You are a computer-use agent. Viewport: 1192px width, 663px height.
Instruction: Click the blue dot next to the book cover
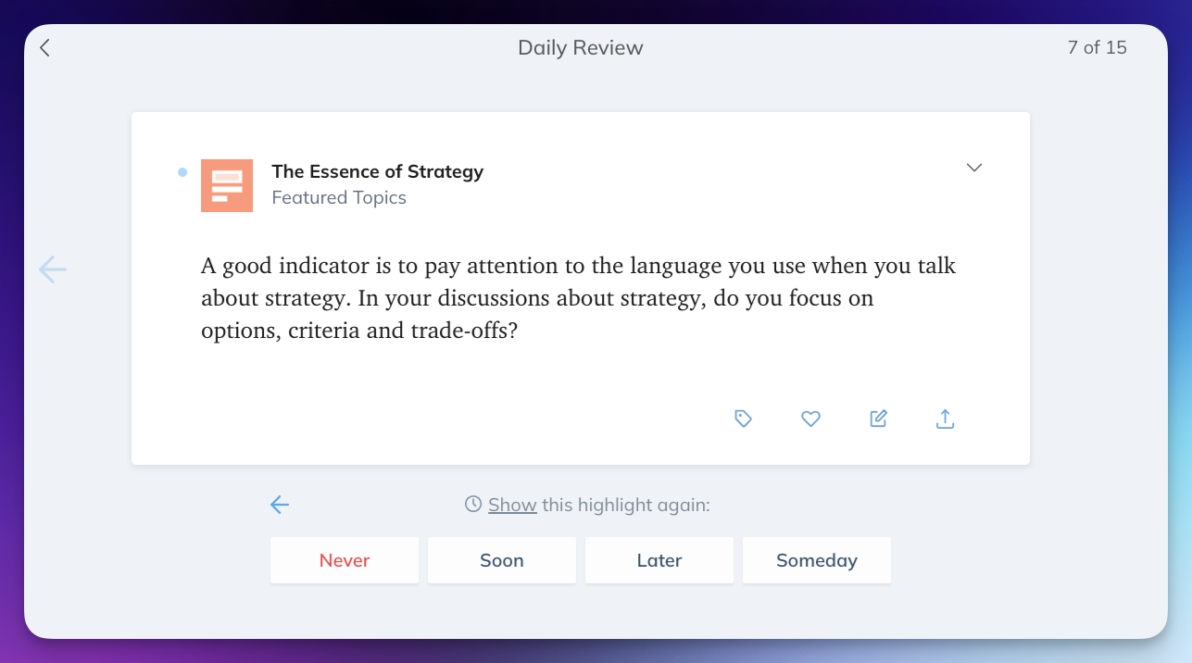click(182, 171)
